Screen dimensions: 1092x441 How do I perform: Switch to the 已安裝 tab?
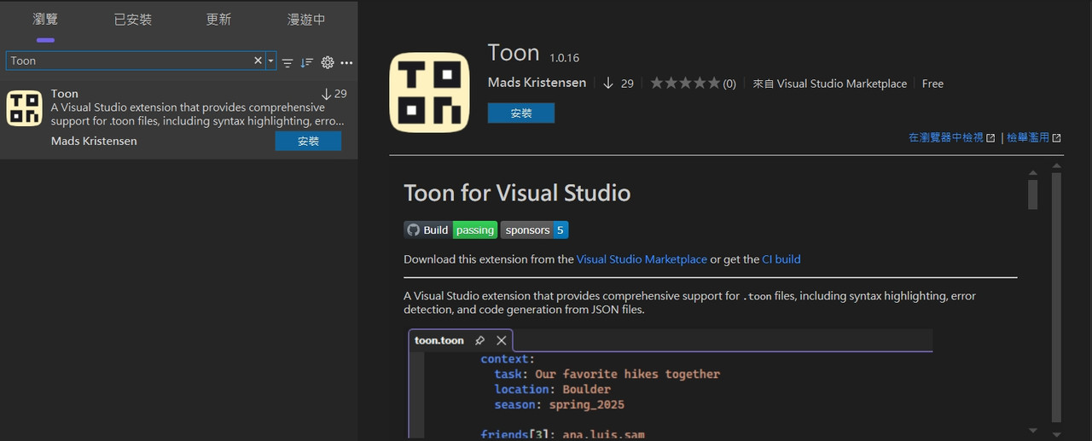(133, 19)
